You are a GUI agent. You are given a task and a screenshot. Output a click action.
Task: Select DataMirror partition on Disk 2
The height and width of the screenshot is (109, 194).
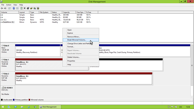(84, 78)
